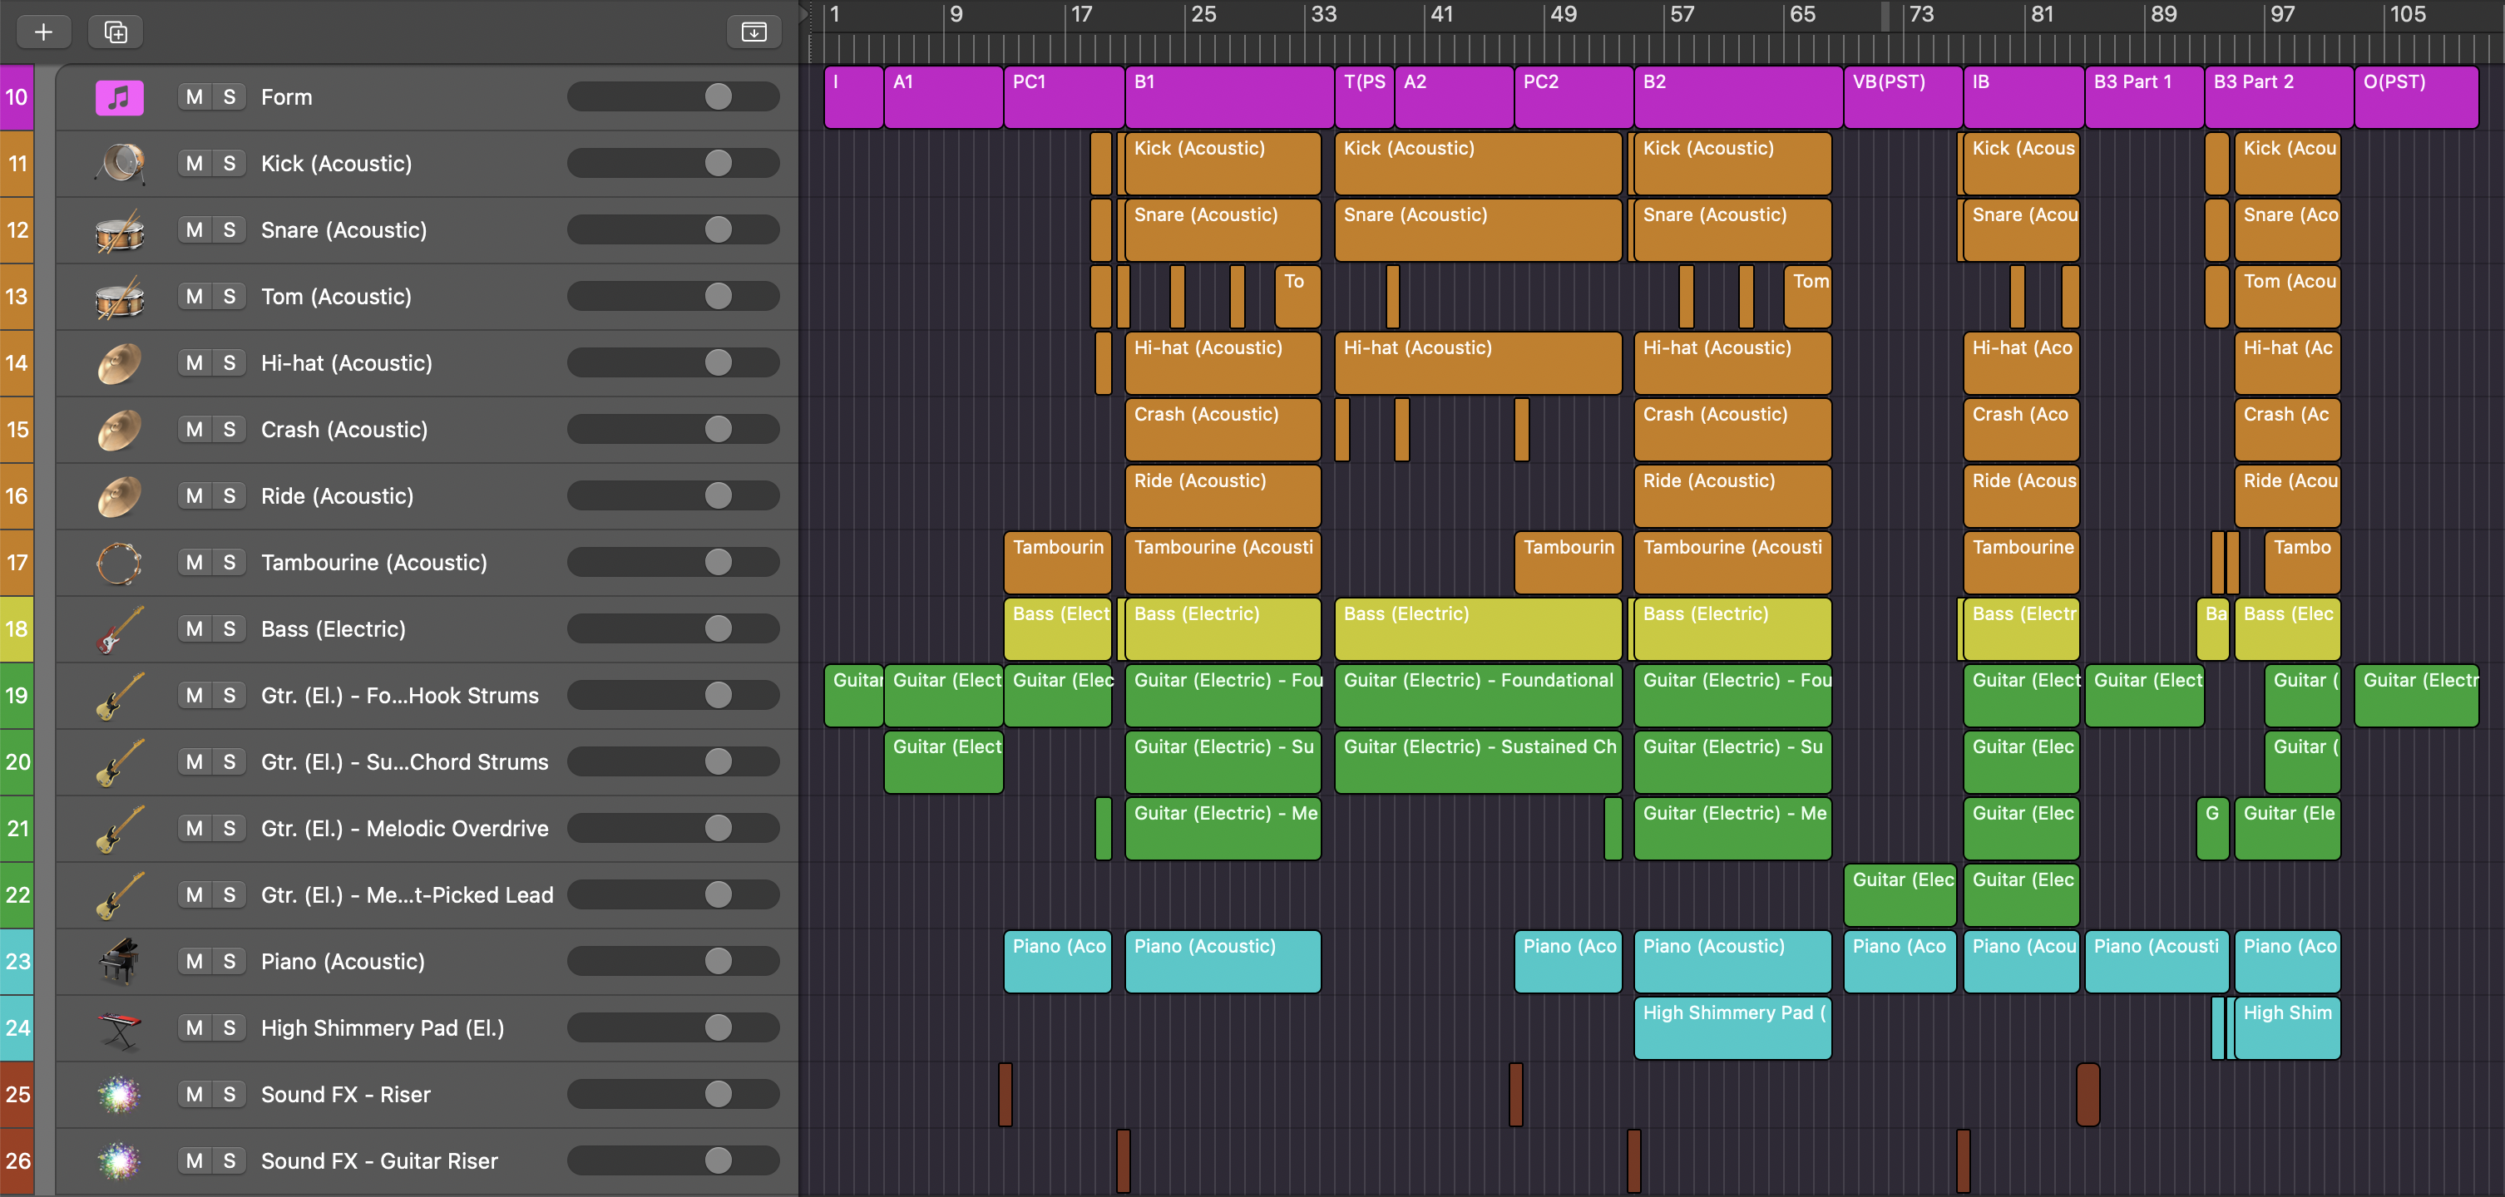Adjust the Tom (Acoustic) volume slider
This screenshot has height=1197, width=2505.
pyautogui.click(x=718, y=296)
